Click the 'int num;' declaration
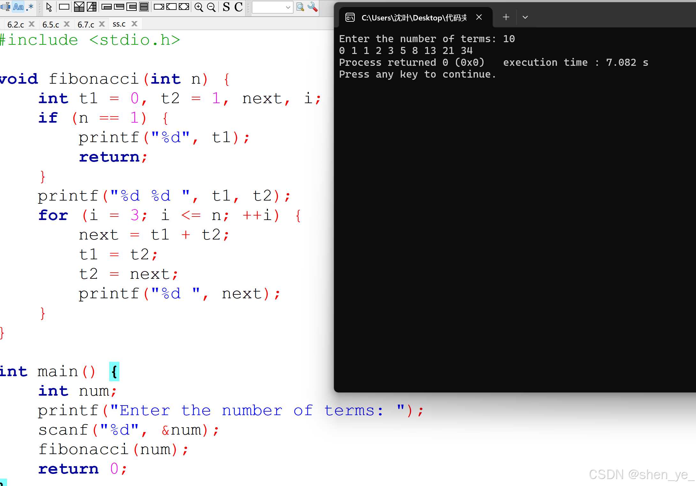Image resolution: width=696 pixels, height=486 pixels. click(x=78, y=391)
